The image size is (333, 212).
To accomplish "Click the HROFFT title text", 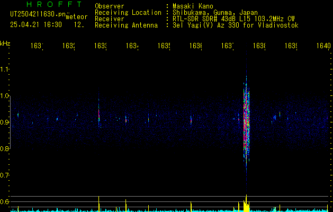I will point(54,4).
